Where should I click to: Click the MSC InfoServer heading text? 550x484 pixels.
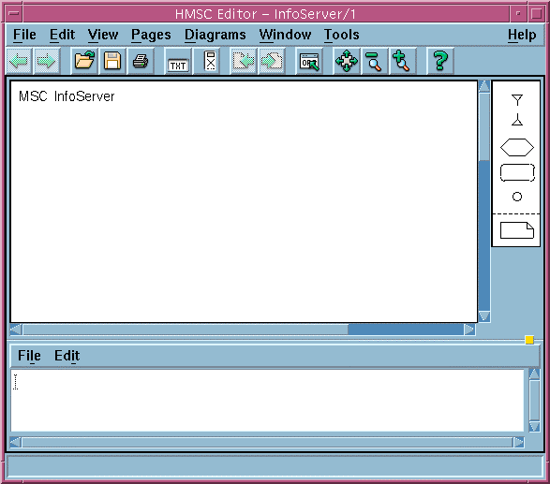67,96
